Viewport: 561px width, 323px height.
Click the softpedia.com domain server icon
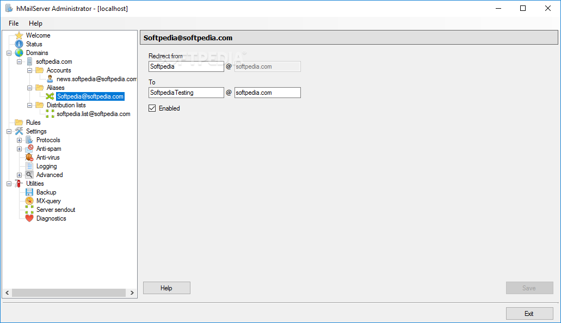coord(29,62)
